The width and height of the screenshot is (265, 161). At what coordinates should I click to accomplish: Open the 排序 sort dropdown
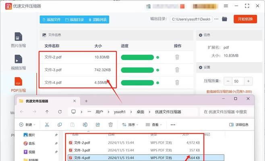coord(130,125)
